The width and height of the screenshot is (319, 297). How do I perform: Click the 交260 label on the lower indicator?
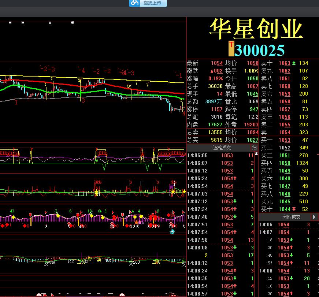click(x=134, y=263)
